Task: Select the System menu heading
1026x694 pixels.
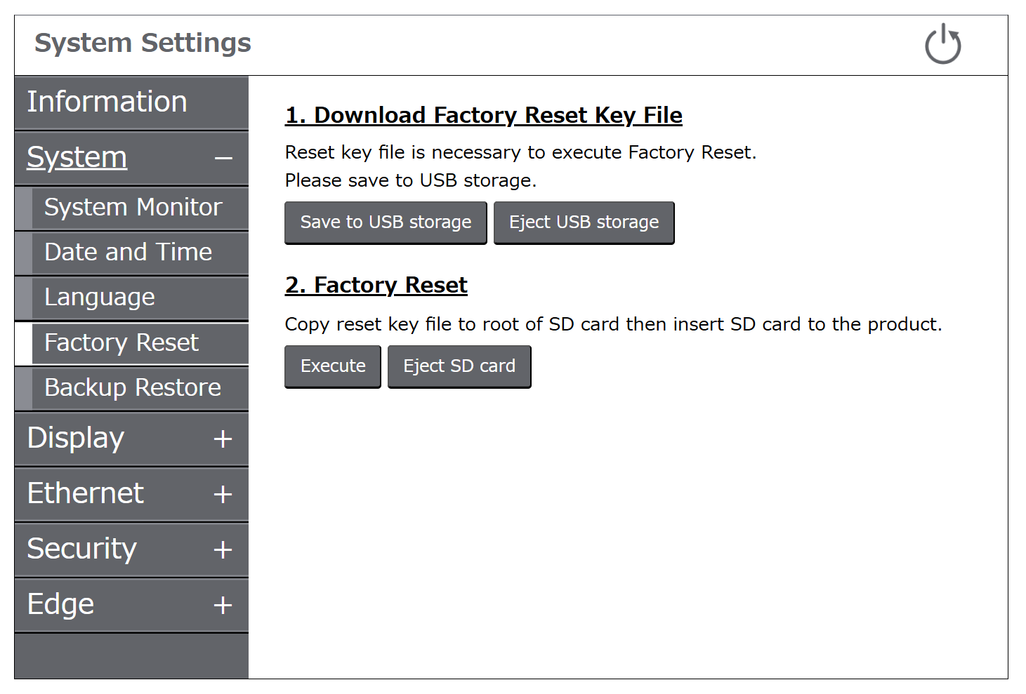Action: pos(77,157)
